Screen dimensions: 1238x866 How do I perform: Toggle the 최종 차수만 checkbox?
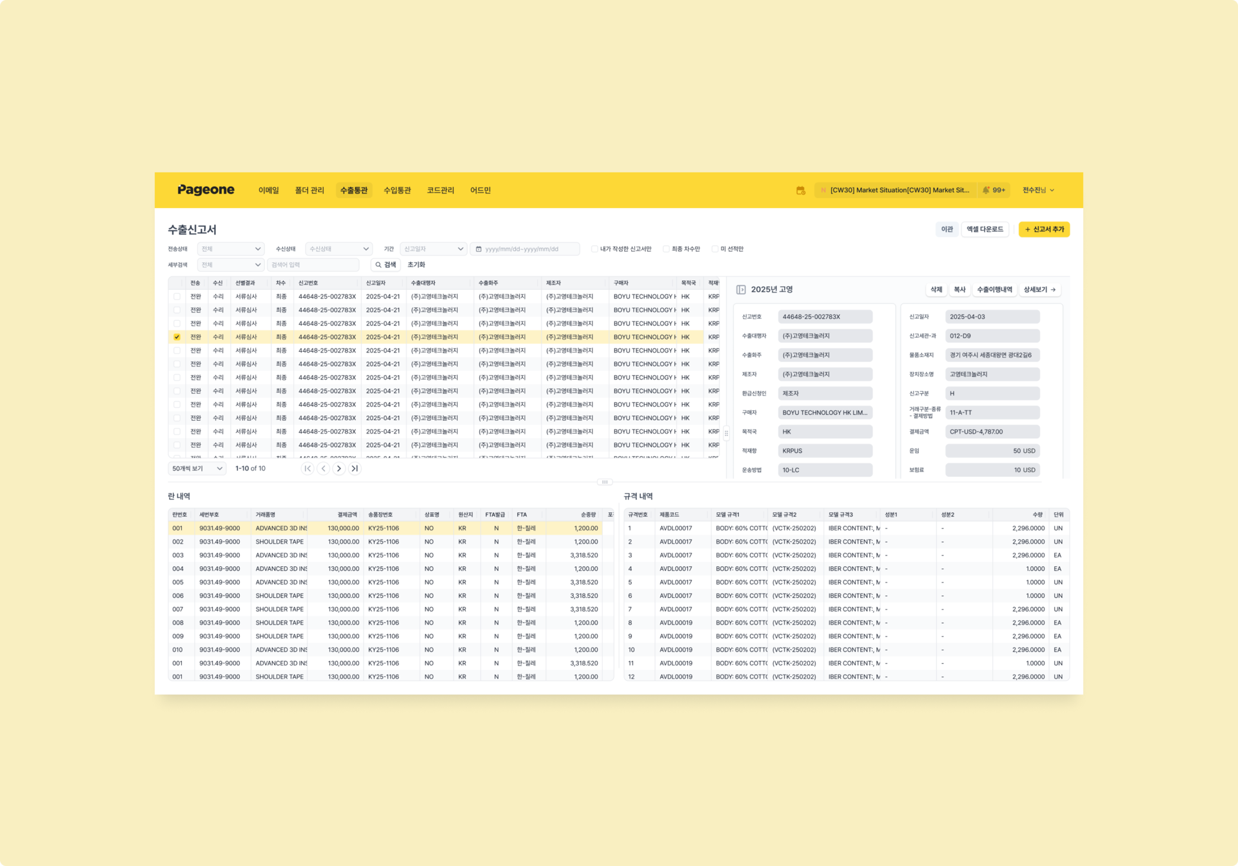666,249
